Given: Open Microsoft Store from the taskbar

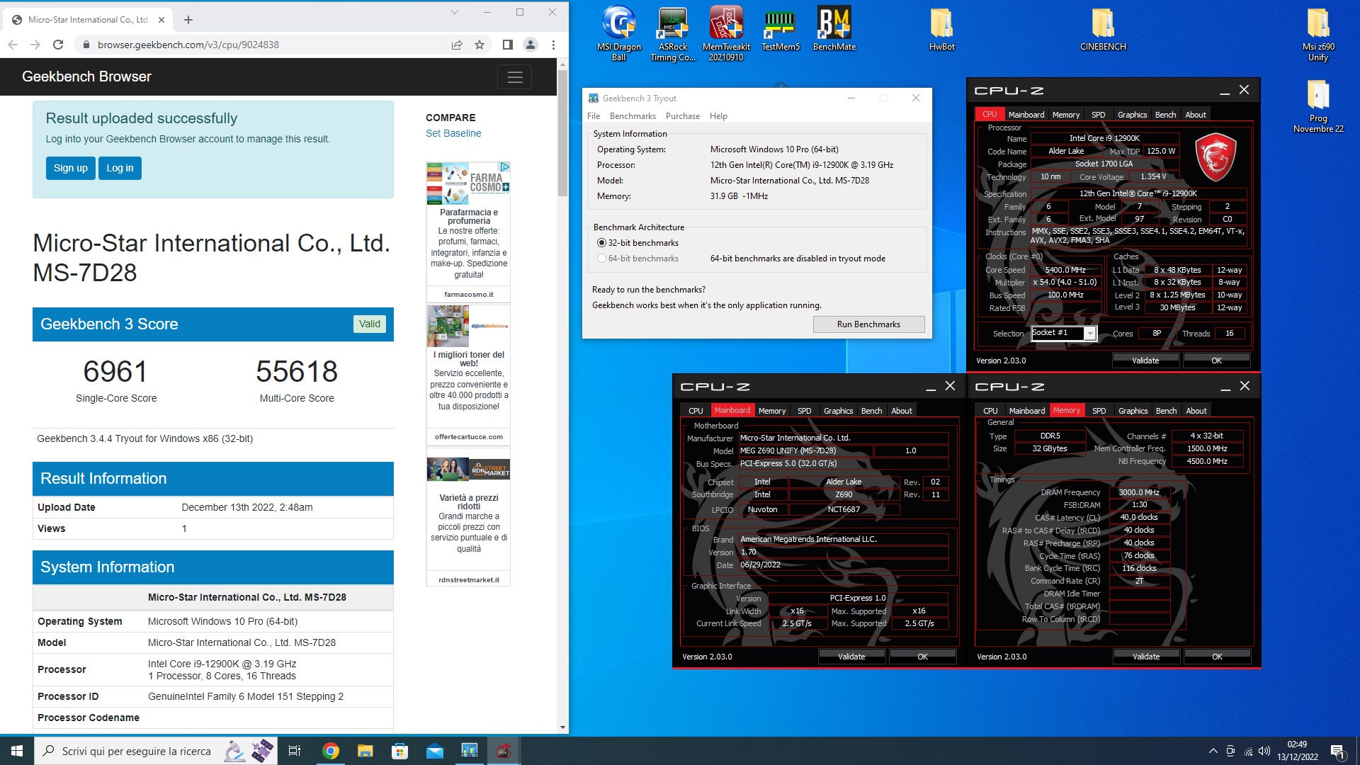Looking at the screenshot, I should pyautogui.click(x=399, y=751).
